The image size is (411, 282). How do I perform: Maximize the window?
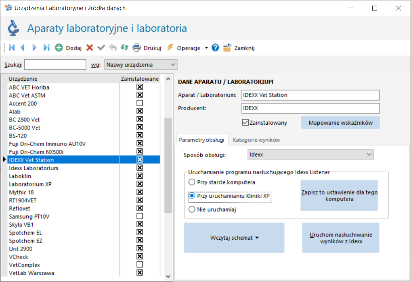point(375,8)
